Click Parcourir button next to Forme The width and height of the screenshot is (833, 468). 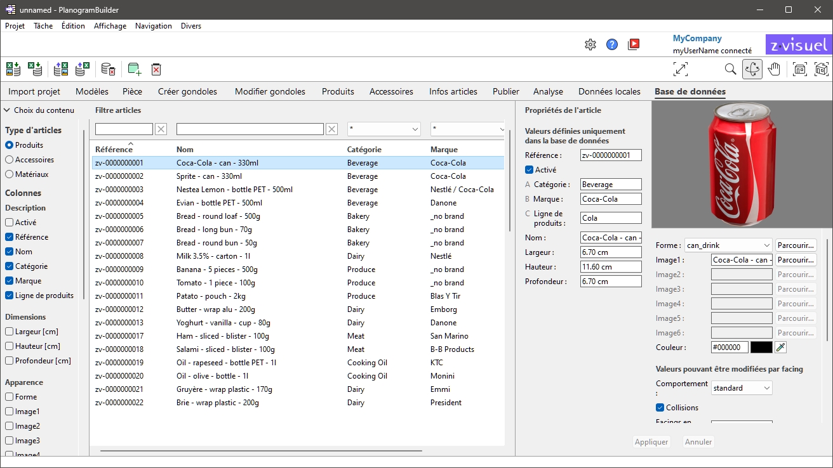[796, 245]
